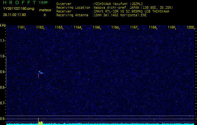Screen dimensions: 197x125
Task: Click the 1151 time axis label
Action: point(21,27)
